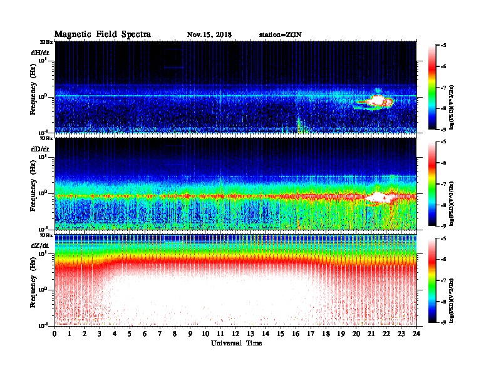Click hour tick label "10" on time axis
This screenshot has height=383, width=496.
[x=205, y=334]
